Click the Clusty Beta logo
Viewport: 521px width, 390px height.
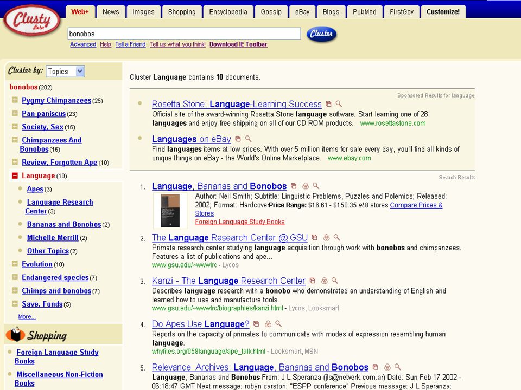[x=32, y=20]
